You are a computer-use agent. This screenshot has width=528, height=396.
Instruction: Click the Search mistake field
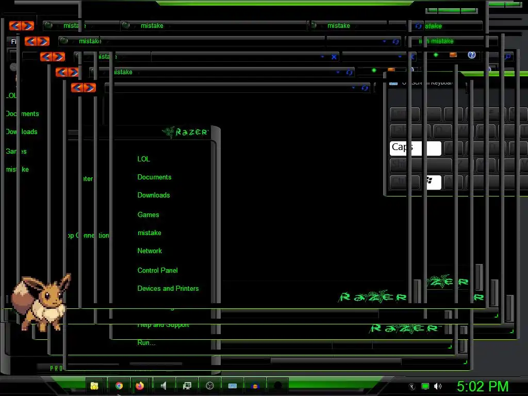pyautogui.click(x=453, y=41)
